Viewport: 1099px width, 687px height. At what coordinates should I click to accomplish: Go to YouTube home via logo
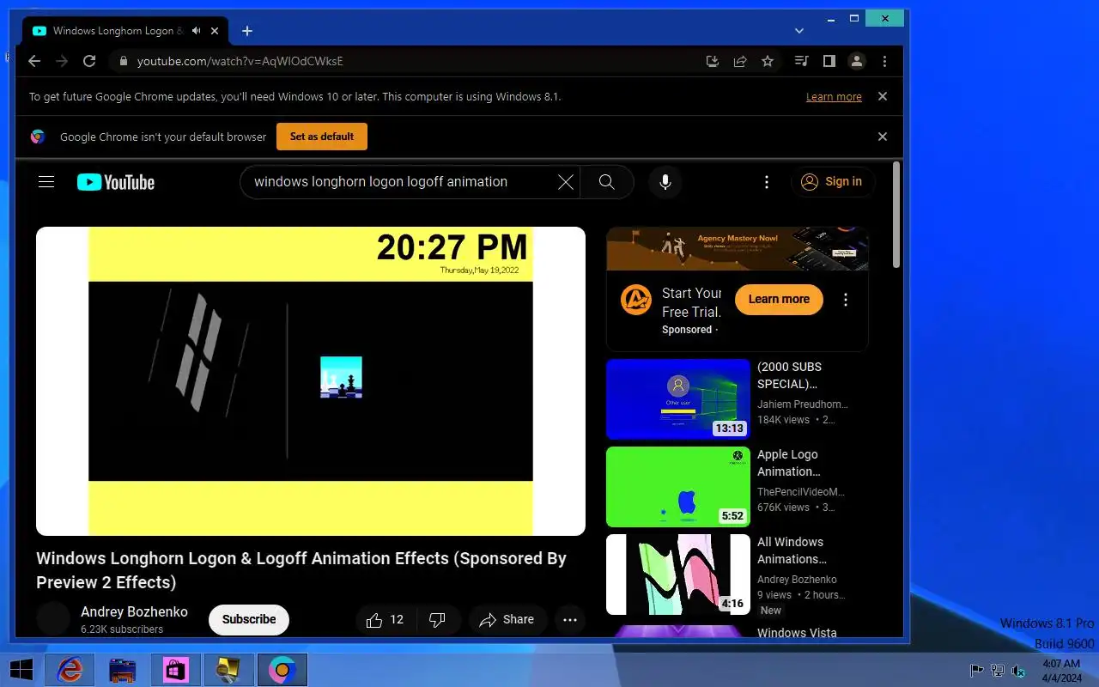(x=116, y=182)
